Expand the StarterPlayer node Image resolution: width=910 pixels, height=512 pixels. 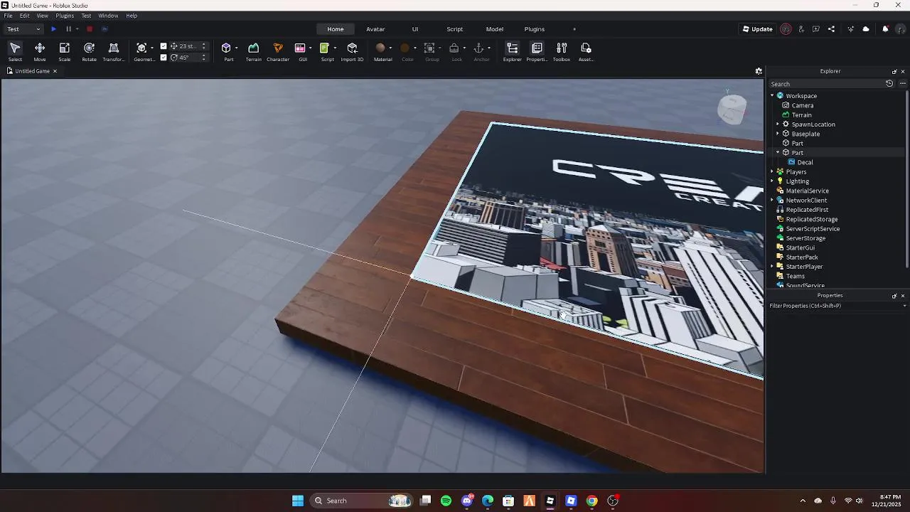(x=772, y=267)
